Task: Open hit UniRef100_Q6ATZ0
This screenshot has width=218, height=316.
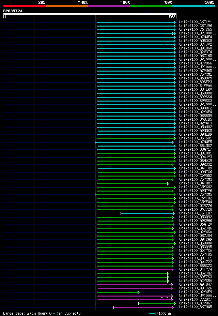Action: point(196,225)
